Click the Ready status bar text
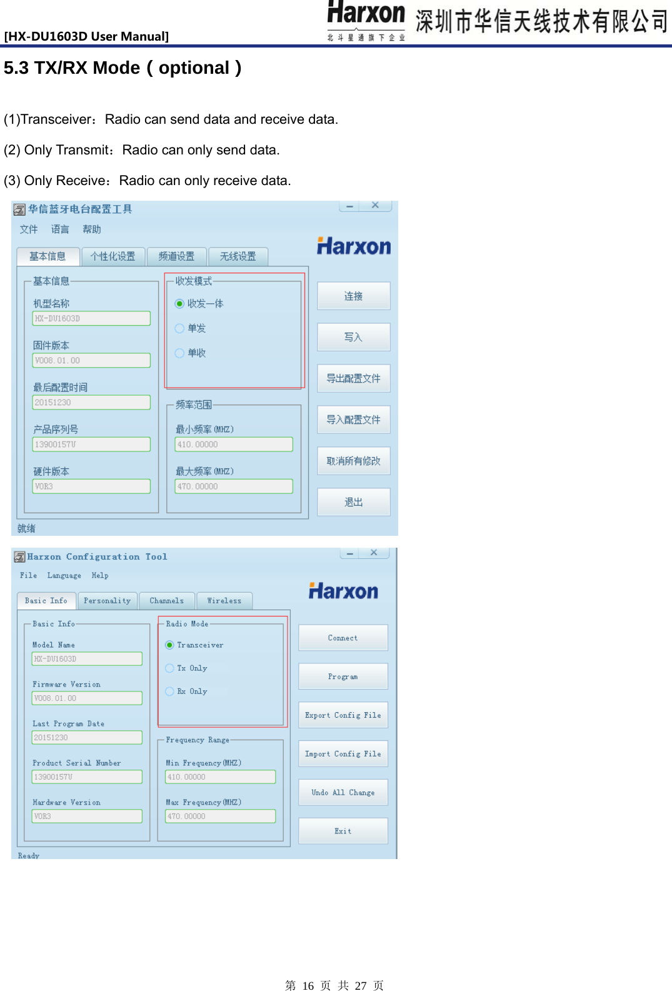This screenshot has height=991, width=672. coord(28,855)
